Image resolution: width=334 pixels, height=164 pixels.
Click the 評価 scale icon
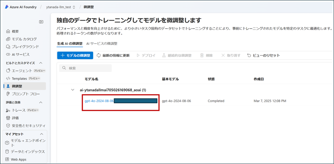click(8, 118)
